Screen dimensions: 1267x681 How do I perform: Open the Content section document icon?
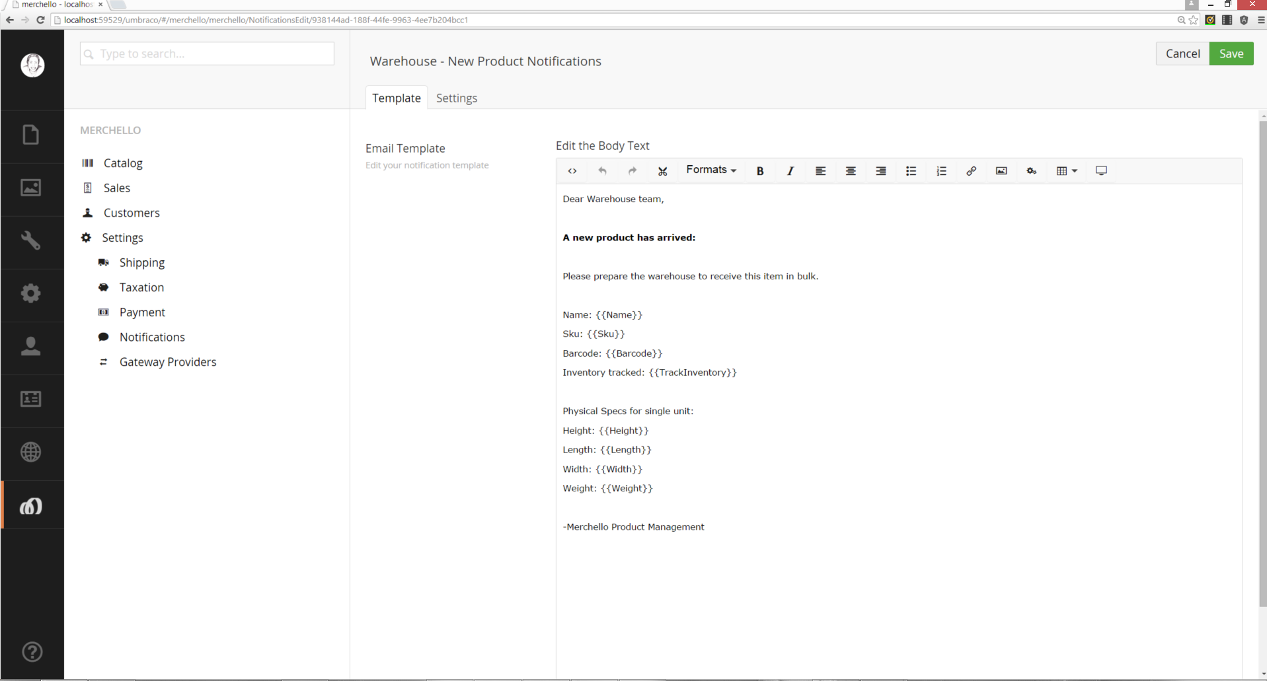click(x=31, y=135)
